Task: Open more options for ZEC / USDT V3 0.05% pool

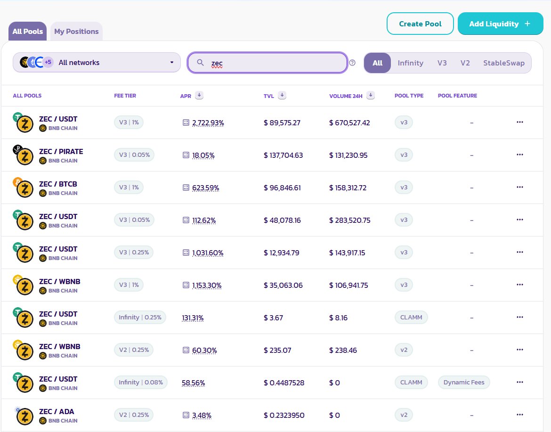Action: pyautogui.click(x=520, y=220)
